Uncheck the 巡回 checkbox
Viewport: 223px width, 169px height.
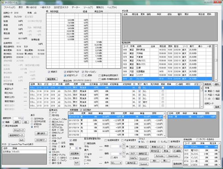71,140
